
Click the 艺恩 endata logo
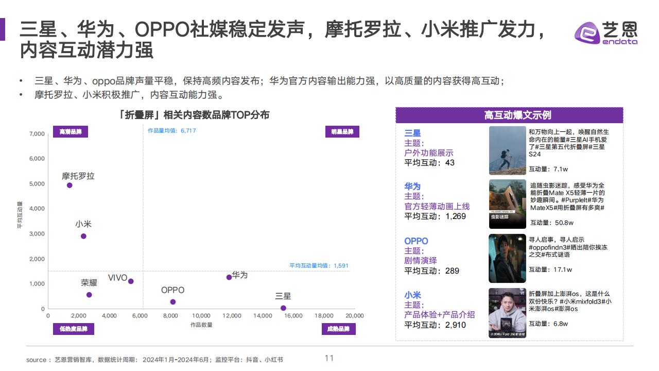pos(606,32)
